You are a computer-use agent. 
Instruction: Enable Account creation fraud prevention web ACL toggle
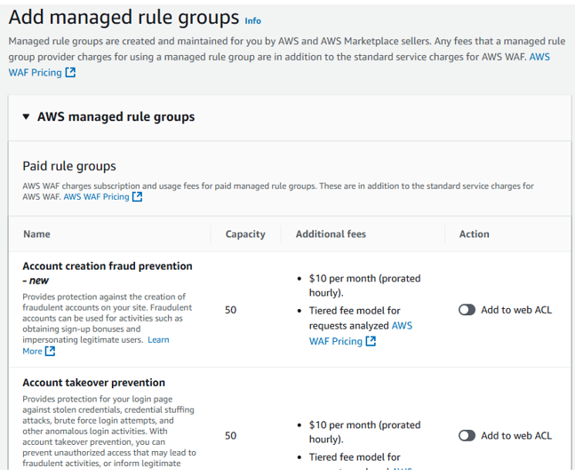(467, 310)
